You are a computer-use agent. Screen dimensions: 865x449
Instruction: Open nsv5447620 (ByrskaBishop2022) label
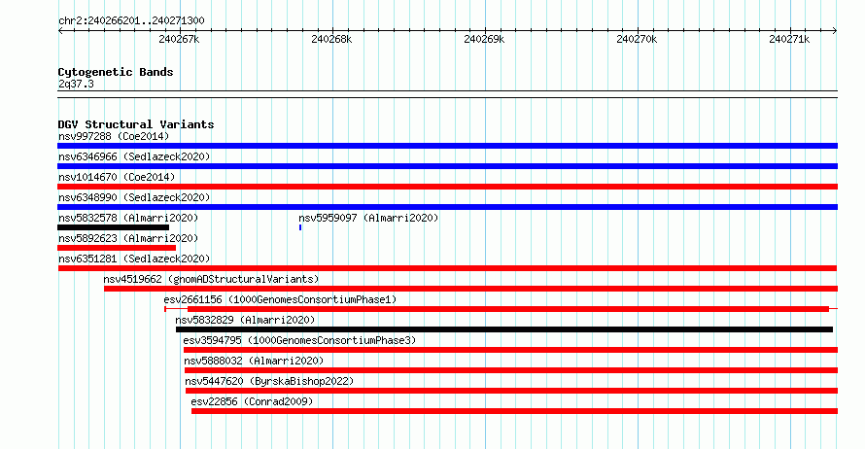click(269, 381)
